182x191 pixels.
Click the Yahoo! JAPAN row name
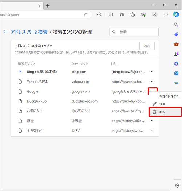coord(37,82)
